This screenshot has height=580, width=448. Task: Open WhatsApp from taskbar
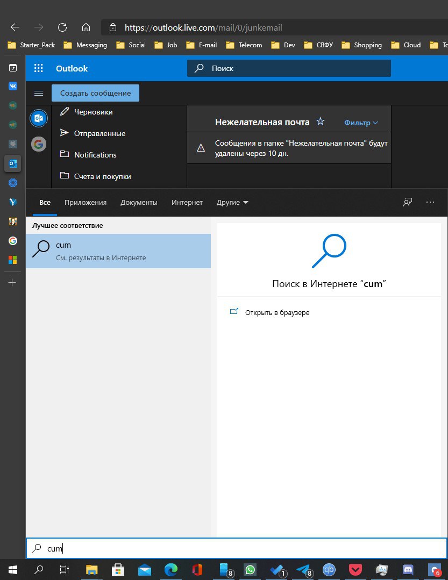coord(250,570)
